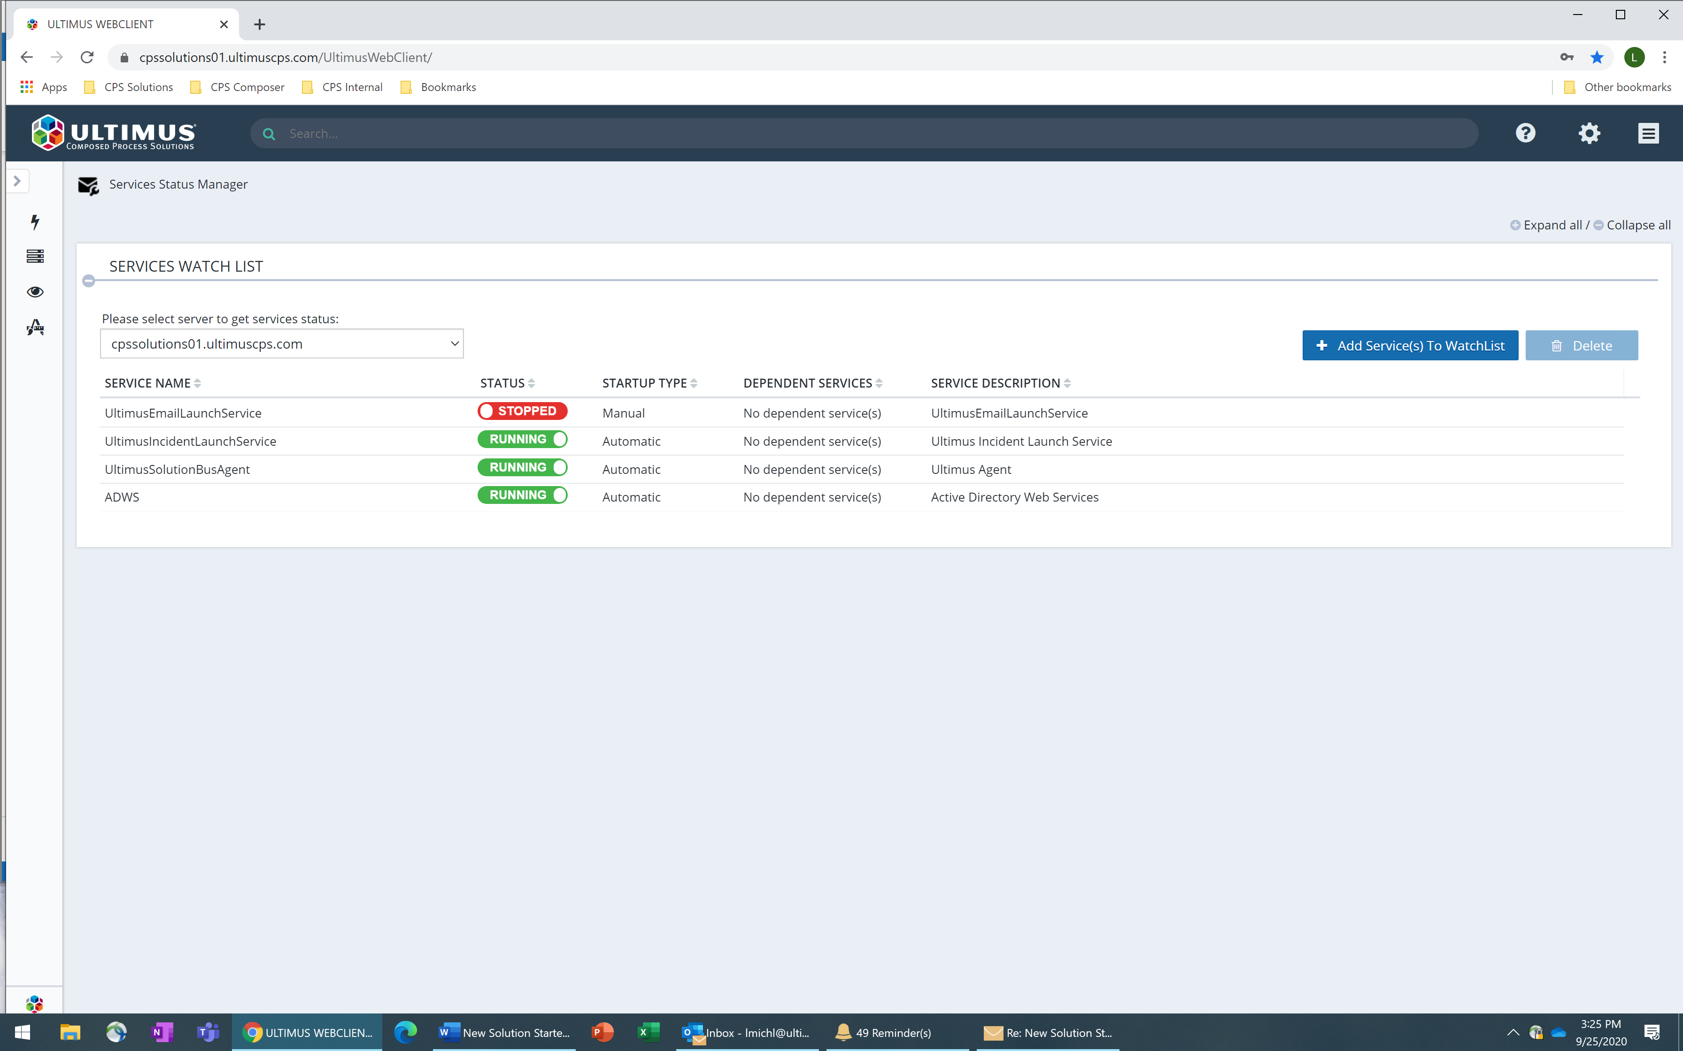
Task: Select the ADWS service name
Action: (122, 497)
